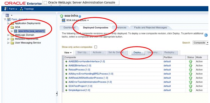This screenshot has width=210, height=103.
Task: Click the Deploy... button
Action: click(x=138, y=52)
